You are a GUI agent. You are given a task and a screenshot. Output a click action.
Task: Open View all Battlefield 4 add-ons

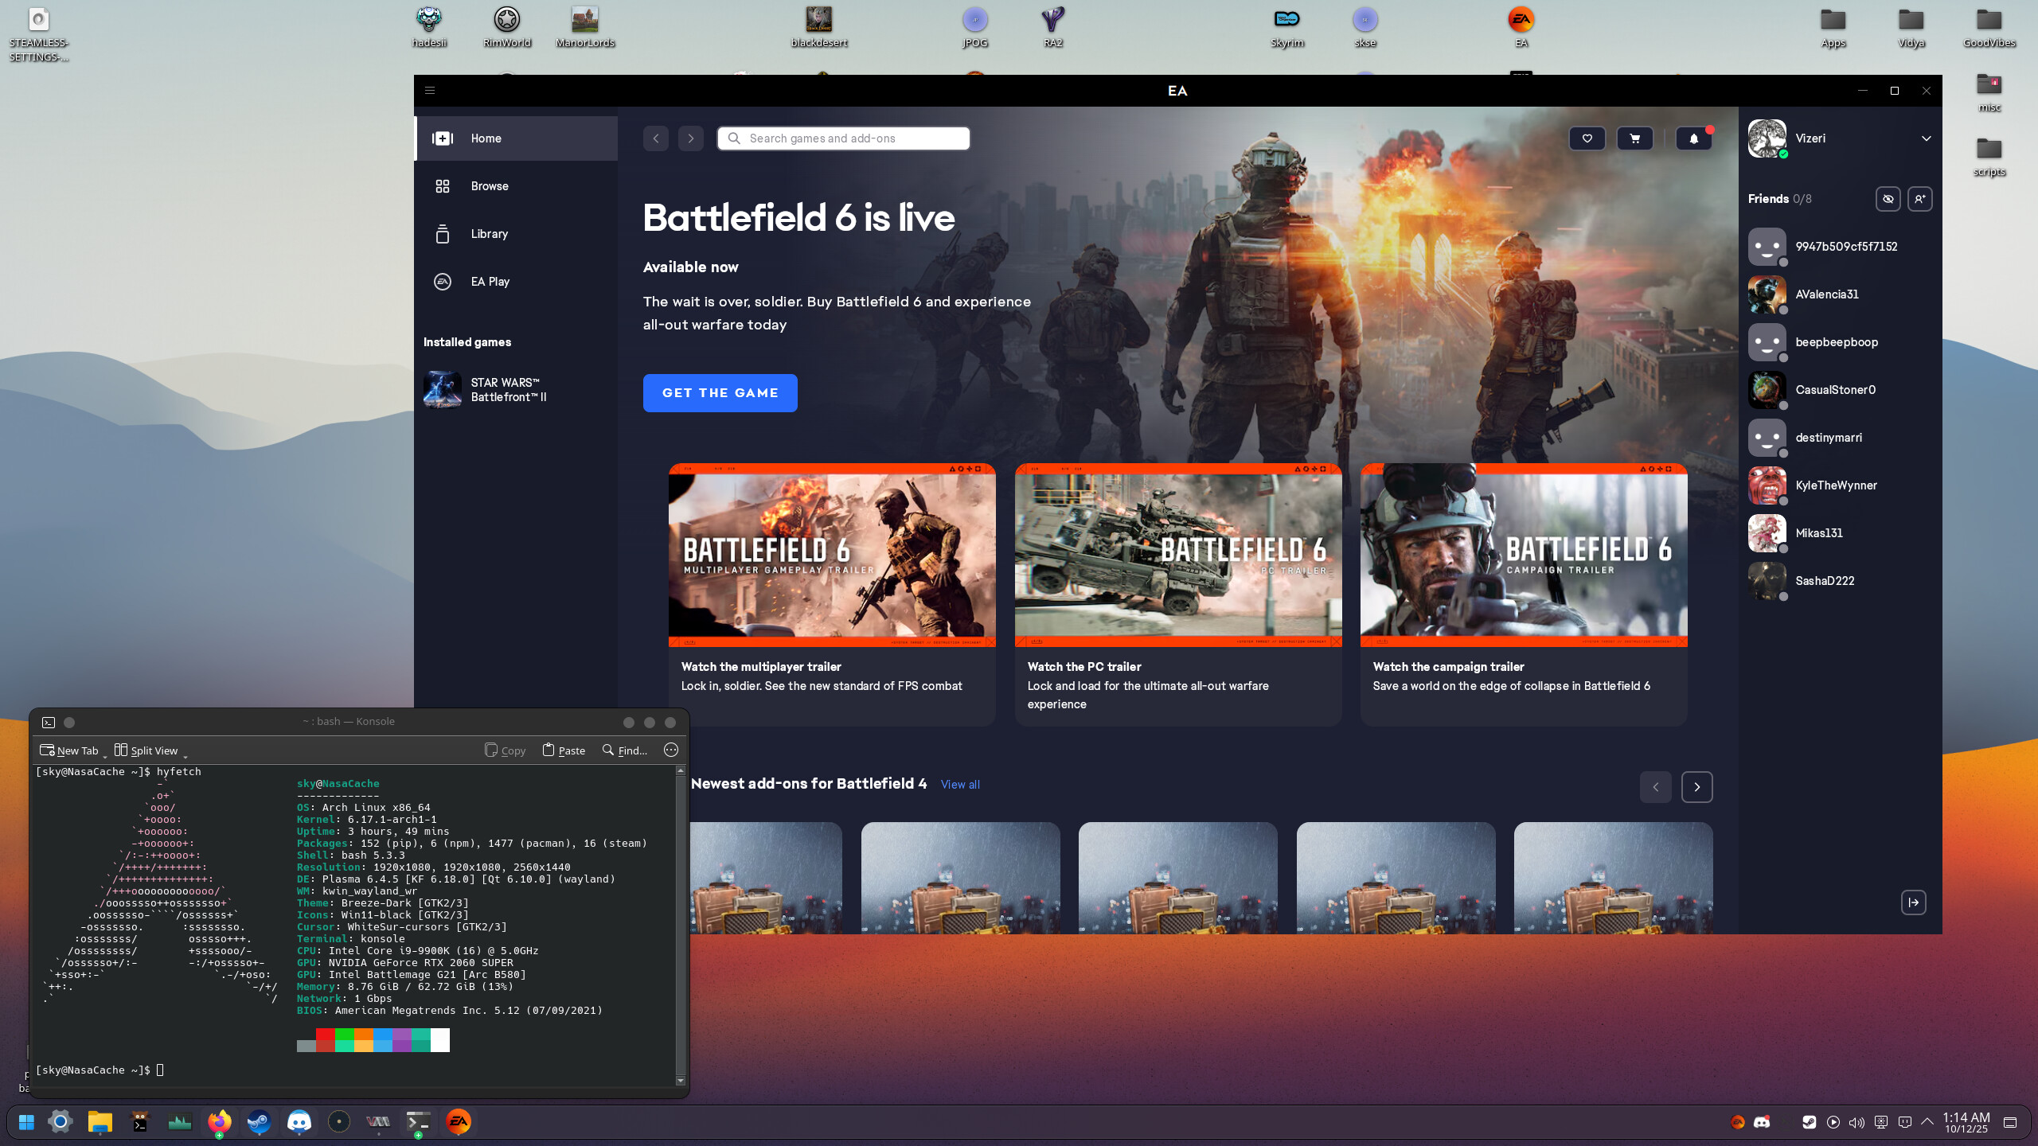960,785
